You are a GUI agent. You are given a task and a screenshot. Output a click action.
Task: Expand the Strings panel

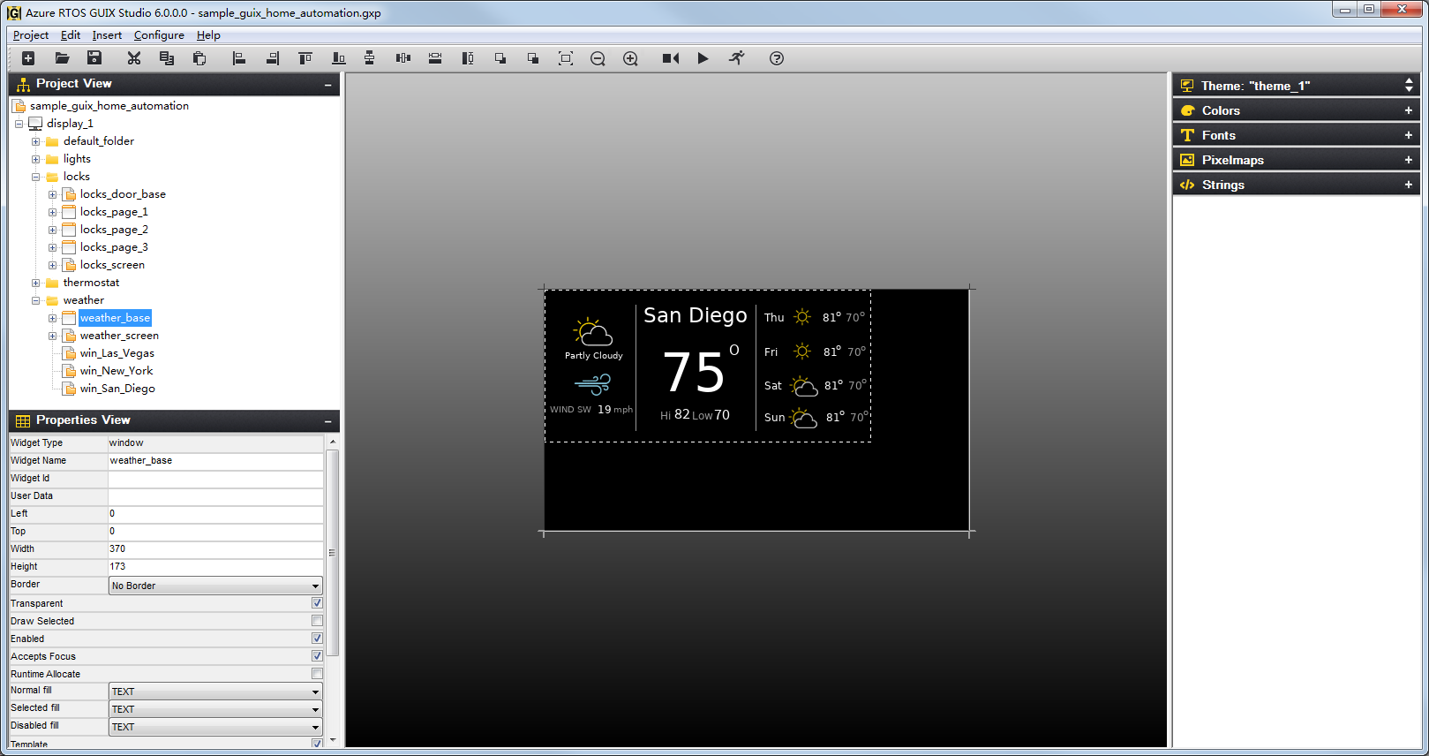[x=1409, y=185]
